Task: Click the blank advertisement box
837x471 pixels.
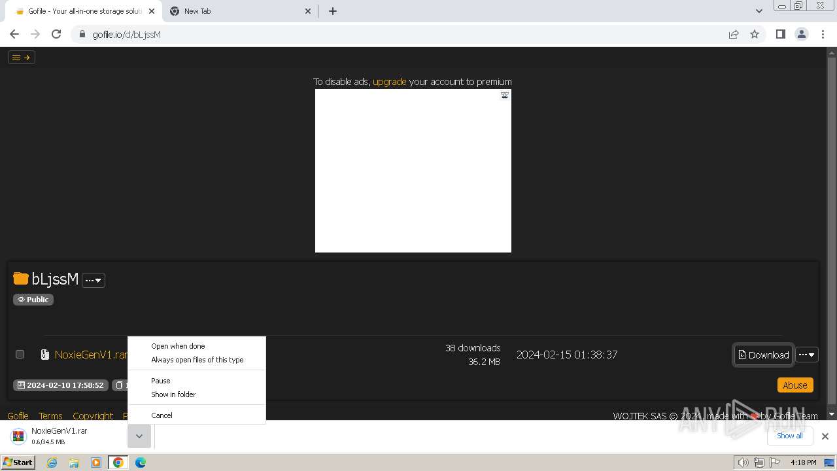Action: coord(413,171)
